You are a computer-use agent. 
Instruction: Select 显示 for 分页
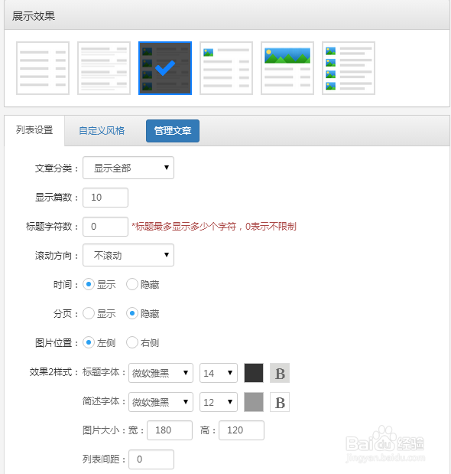click(89, 313)
